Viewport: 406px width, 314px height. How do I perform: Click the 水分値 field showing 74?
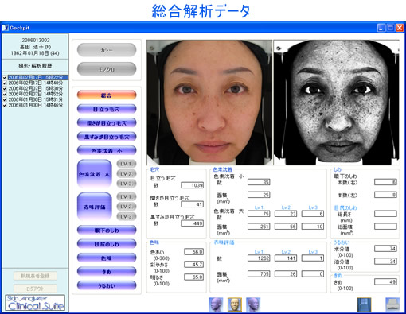tap(385, 249)
